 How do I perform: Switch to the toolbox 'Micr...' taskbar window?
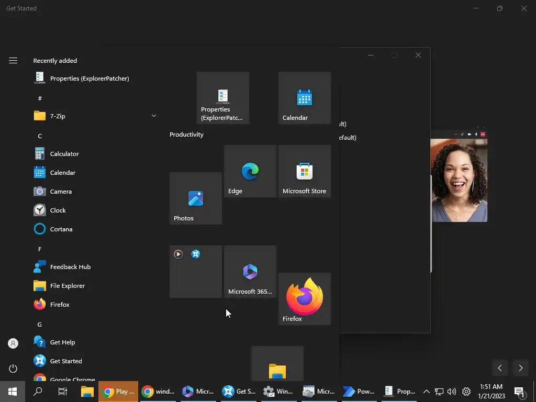click(319, 392)
